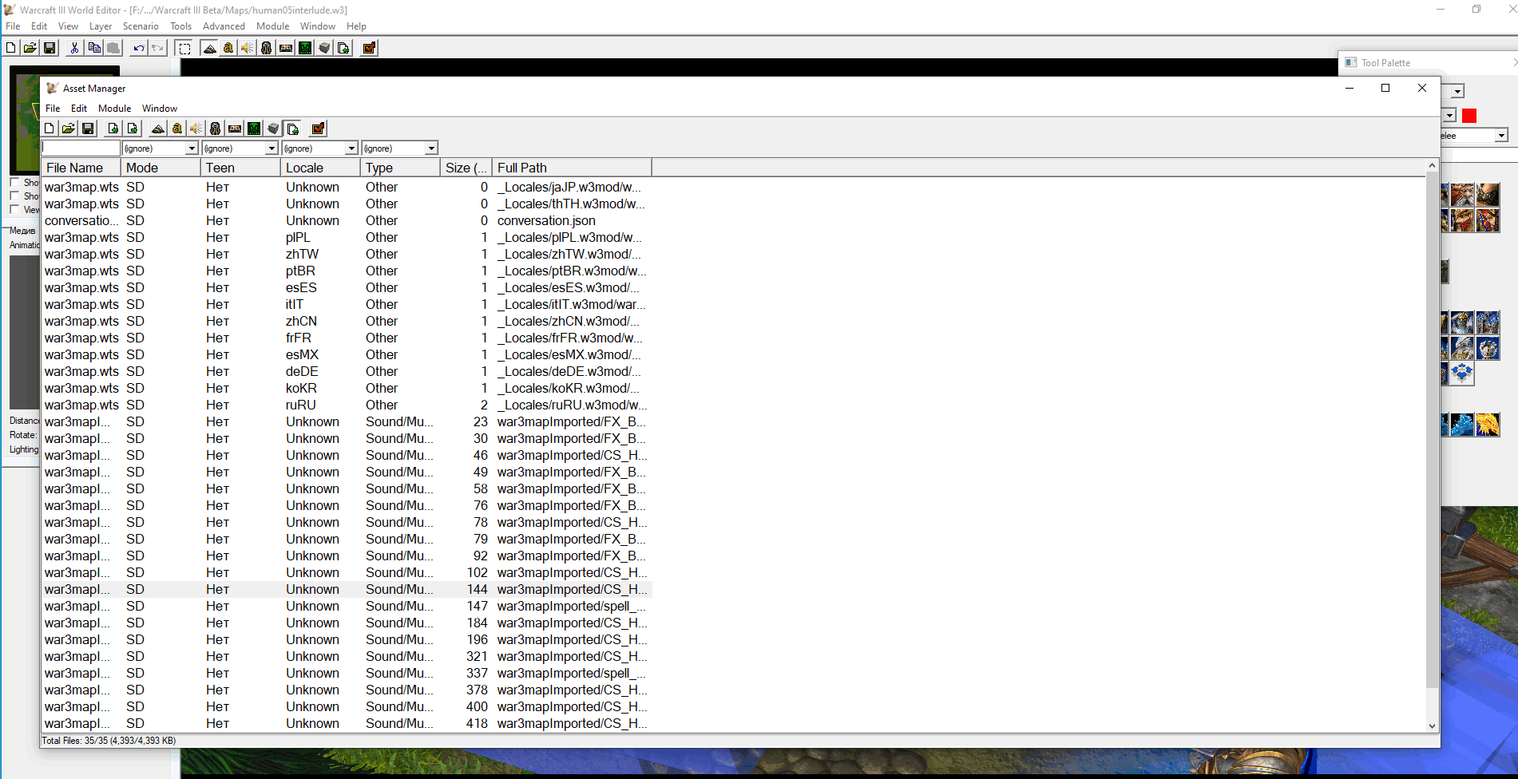Viewport: 1518px width, 779px height.
Task: Select blue arrows thumbnail in Tool Palette
Action: click(x=1462, y=373)
